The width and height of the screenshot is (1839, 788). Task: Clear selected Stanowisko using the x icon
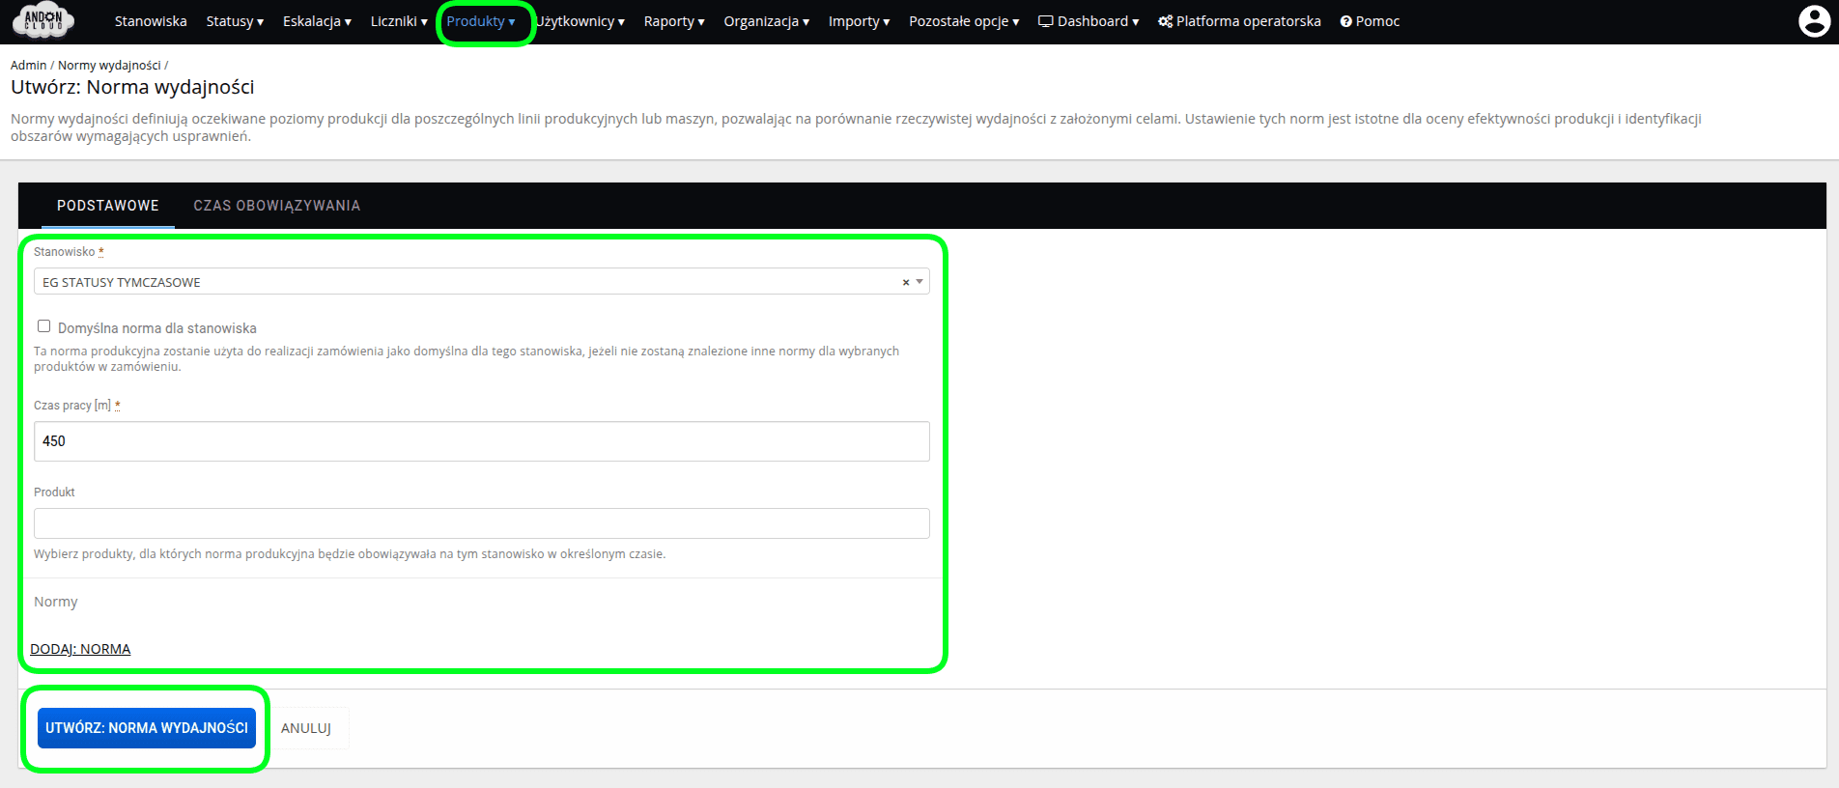coord(906,282)
